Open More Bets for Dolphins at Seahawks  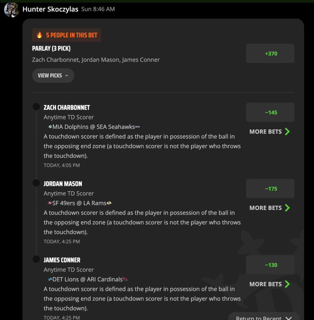[x=270, y=132]
